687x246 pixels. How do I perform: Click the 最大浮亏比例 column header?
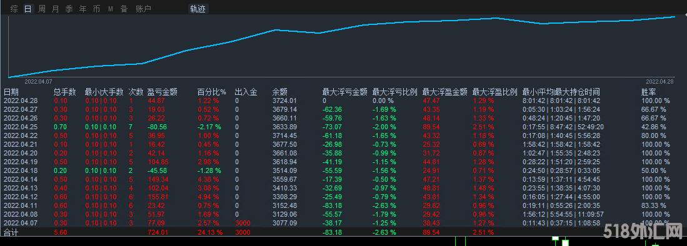395,92
